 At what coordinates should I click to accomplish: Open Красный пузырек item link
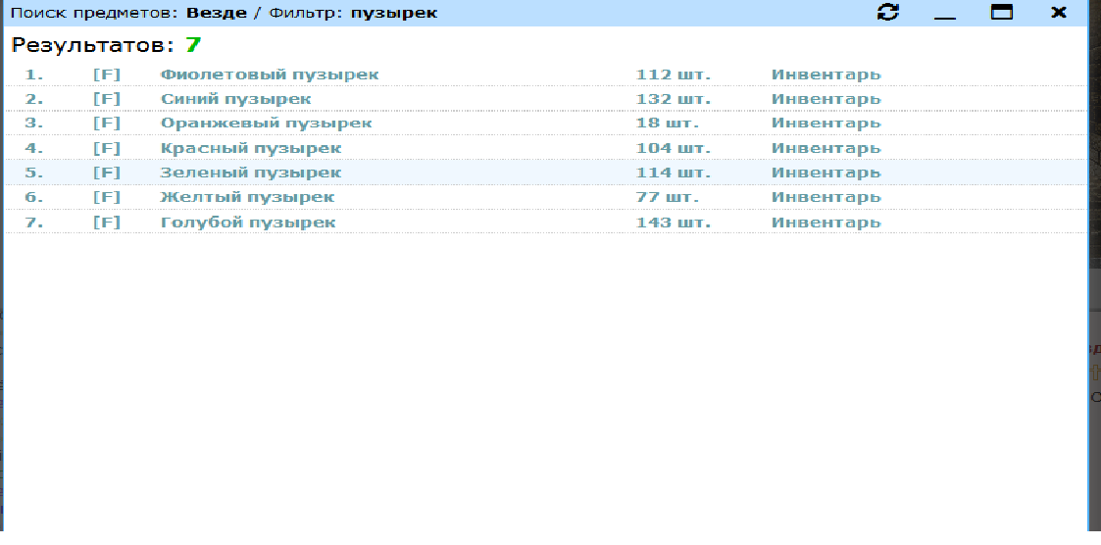(251, 148)
